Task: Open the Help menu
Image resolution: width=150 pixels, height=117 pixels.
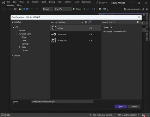Action: tap(19, 5)
